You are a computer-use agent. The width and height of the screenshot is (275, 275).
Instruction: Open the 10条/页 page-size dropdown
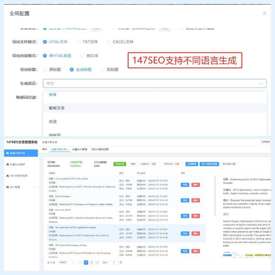[66, 262]
